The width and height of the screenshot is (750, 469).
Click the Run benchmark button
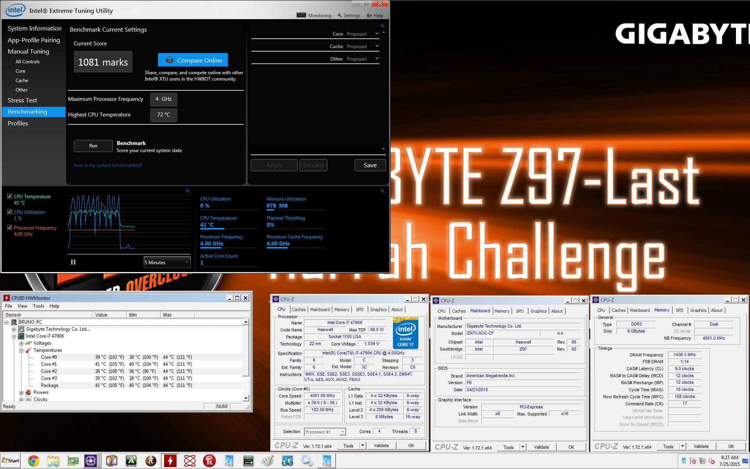pyautogui.click(x=93, y=146)
